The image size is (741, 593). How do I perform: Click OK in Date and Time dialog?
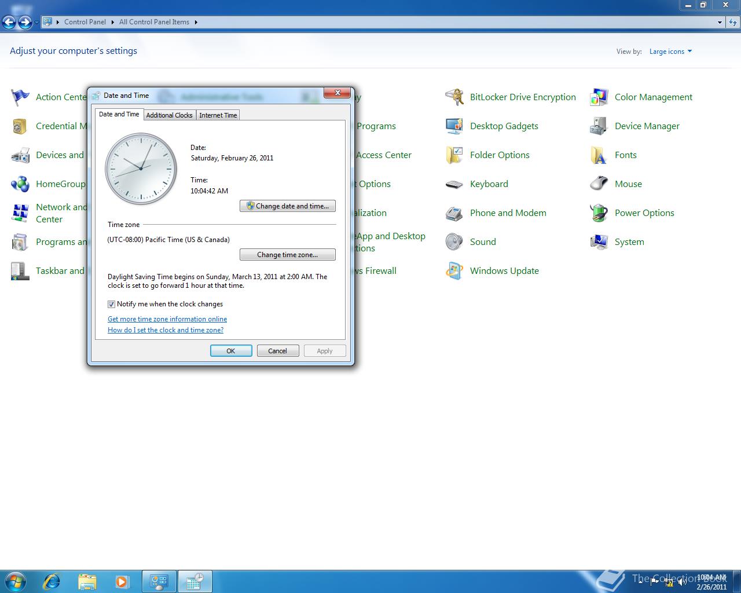click(x=231, y=351)
